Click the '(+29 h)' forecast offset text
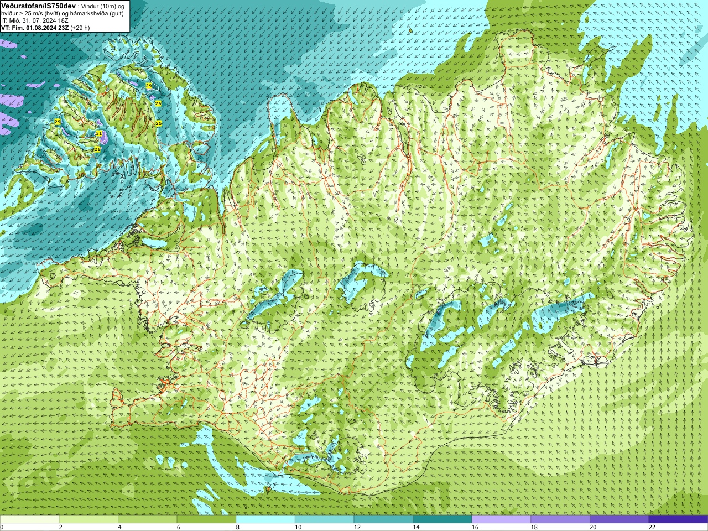The width and height of the screenshot is (708, 531). tap(80, 28)
